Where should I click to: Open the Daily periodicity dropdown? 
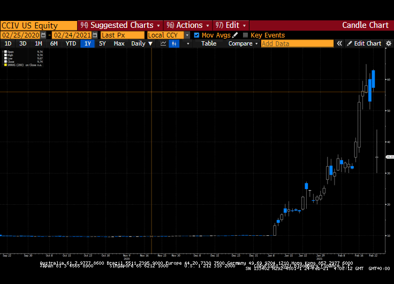tap(142, 43)
